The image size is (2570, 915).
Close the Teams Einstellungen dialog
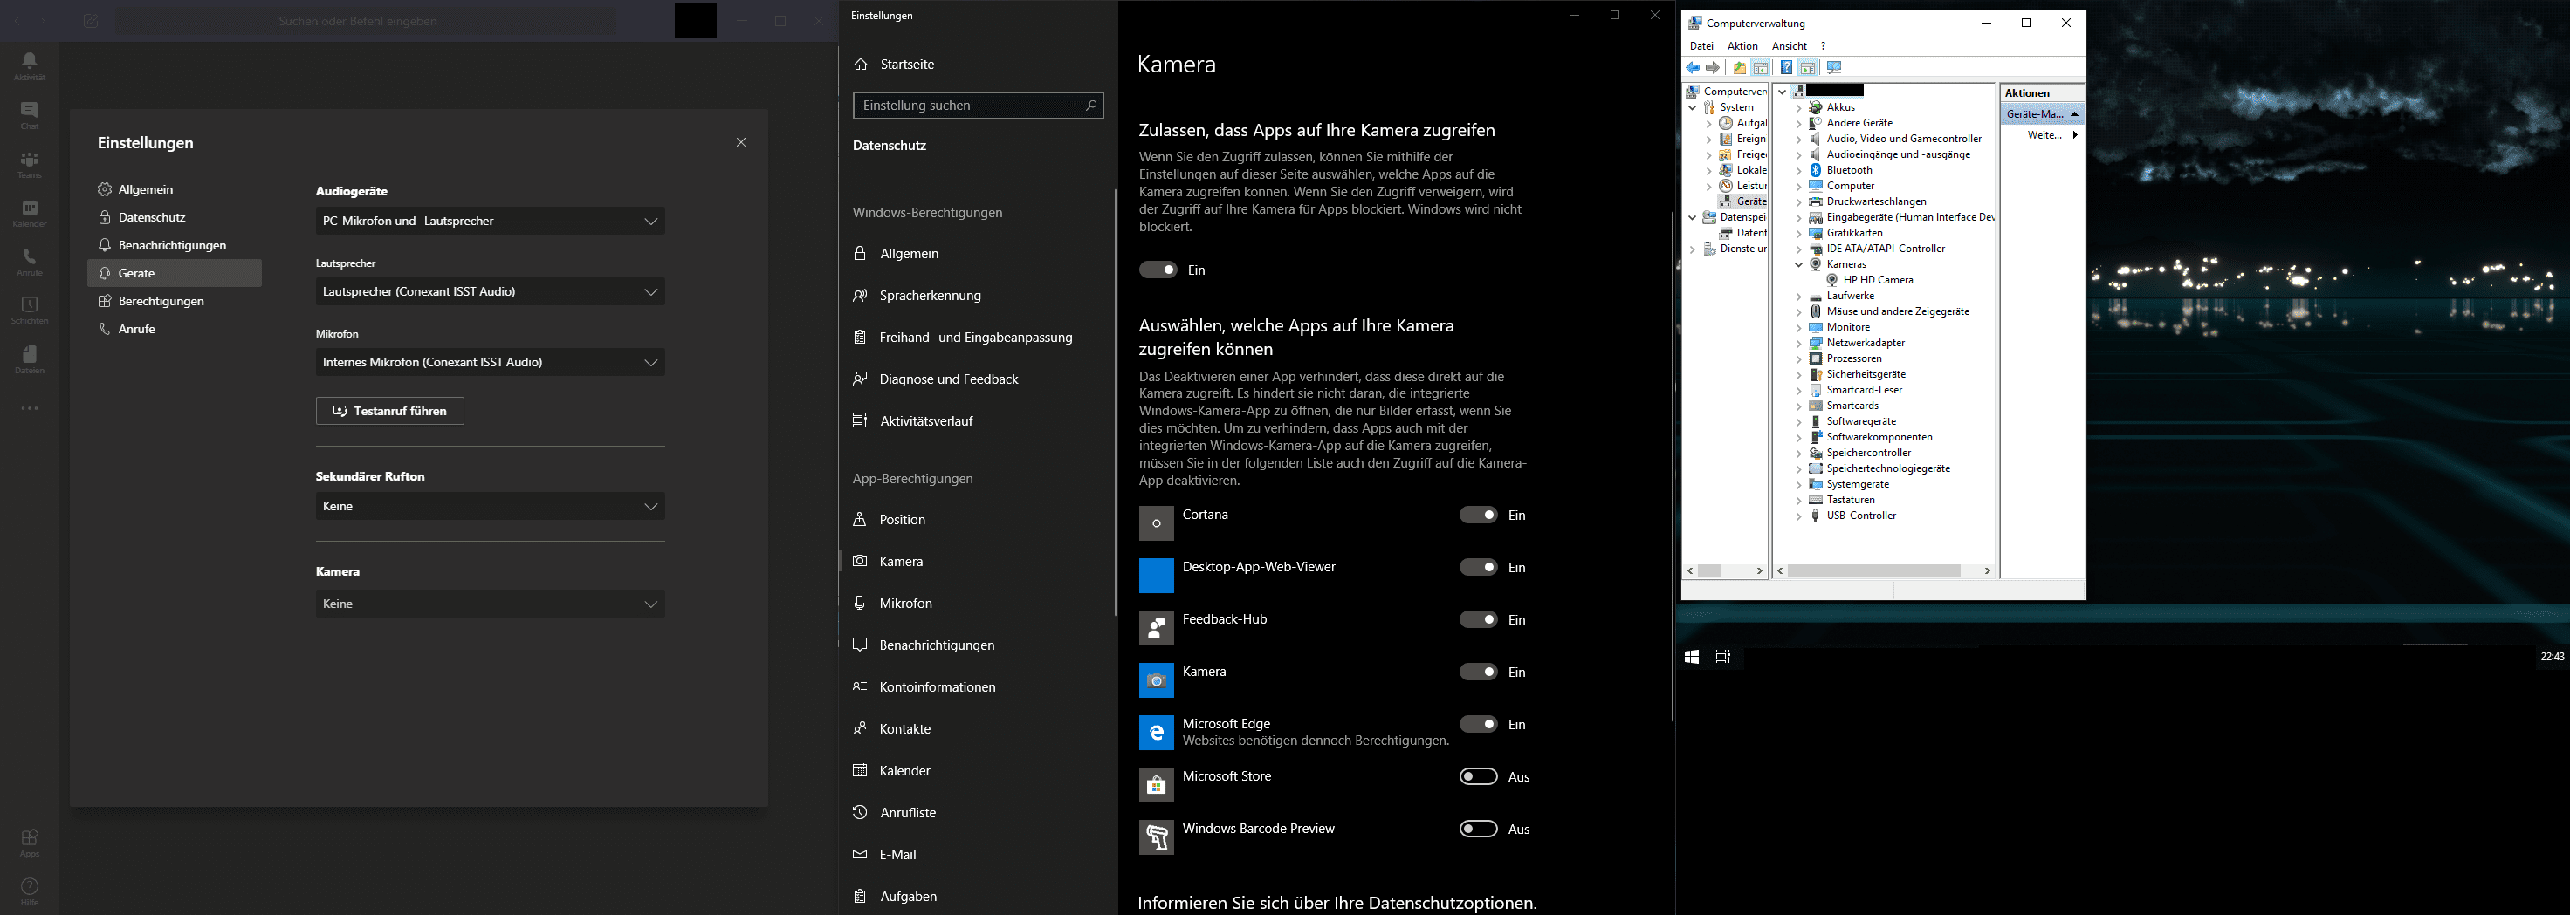(741, 142)
